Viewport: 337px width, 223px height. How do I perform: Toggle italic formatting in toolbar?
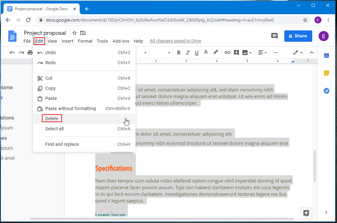[x=188, y=53]
